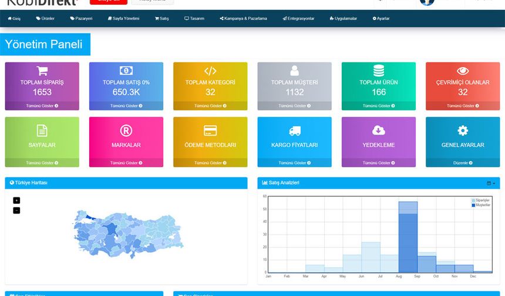This screenshot has width=505, height=296.
Task: Click the registered-mark icon on Markalar card
Action: pos(126,130)
